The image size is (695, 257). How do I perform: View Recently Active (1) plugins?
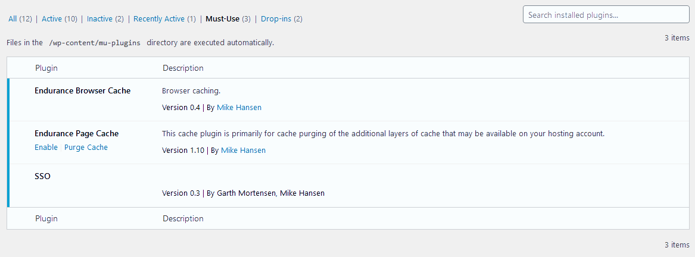[164, 19]
